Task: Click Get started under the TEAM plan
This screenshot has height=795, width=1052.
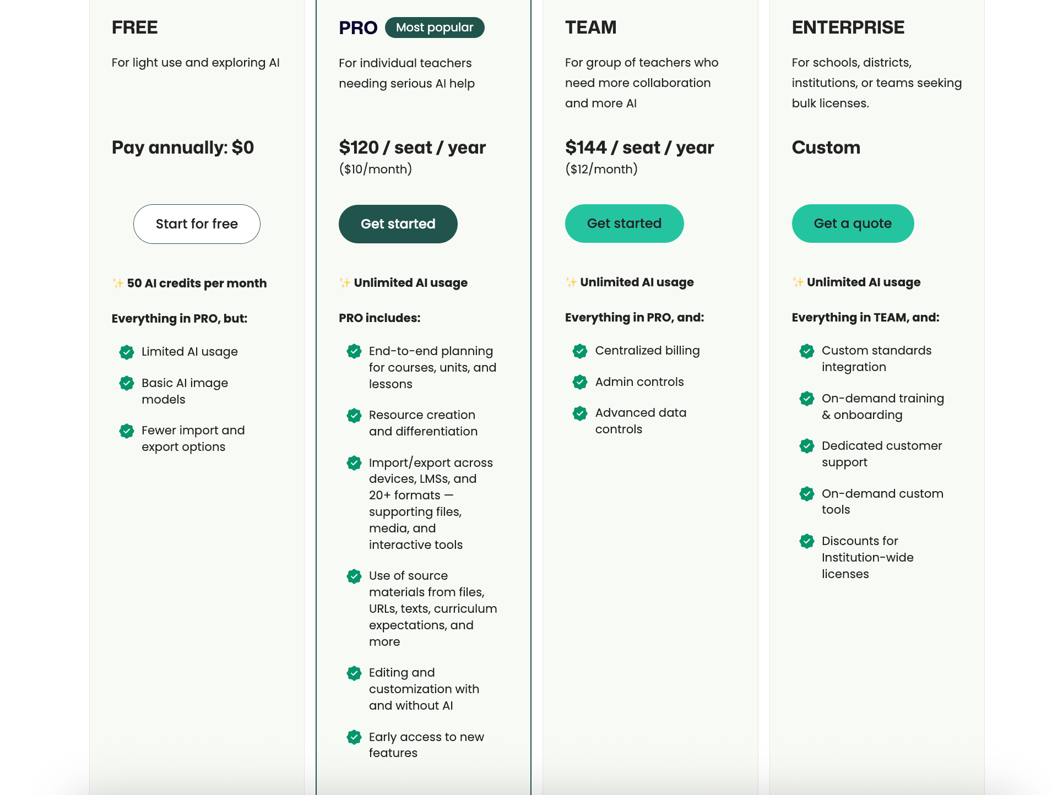Action: (624, 223)
